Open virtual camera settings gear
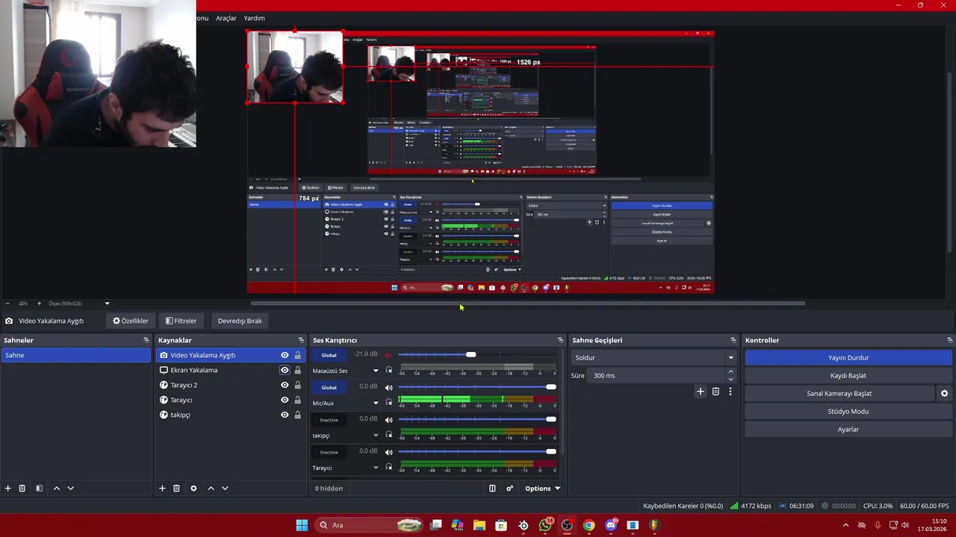 point(944,394)
